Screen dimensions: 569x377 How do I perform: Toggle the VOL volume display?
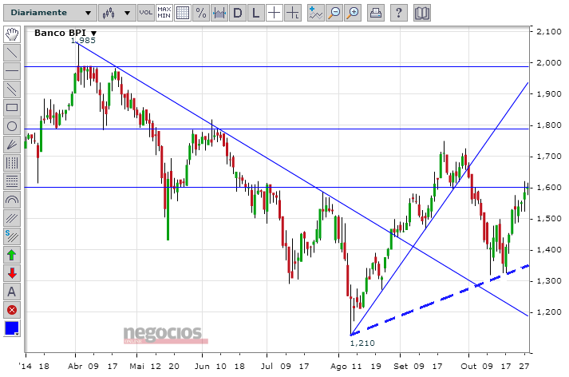click(x=146, y=13)
